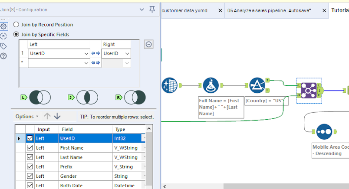Image resolution: width=349 pixels, height=189 pixels.
Task: Uncheck the First Name field checkbox
Action: (30, 148)
